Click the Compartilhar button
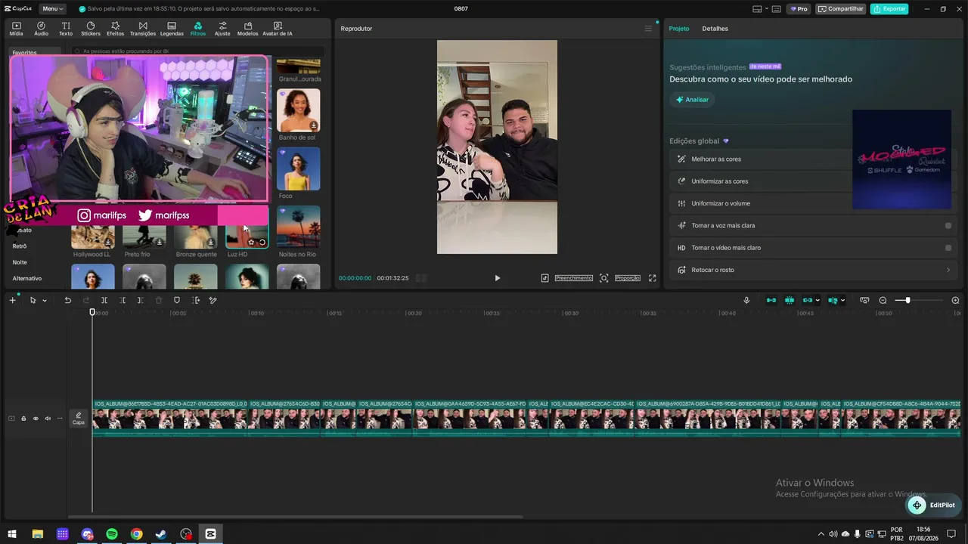Image resolution: width=968 pixels, height=544 pixels. pyautogui.click(x=840, y=9)
